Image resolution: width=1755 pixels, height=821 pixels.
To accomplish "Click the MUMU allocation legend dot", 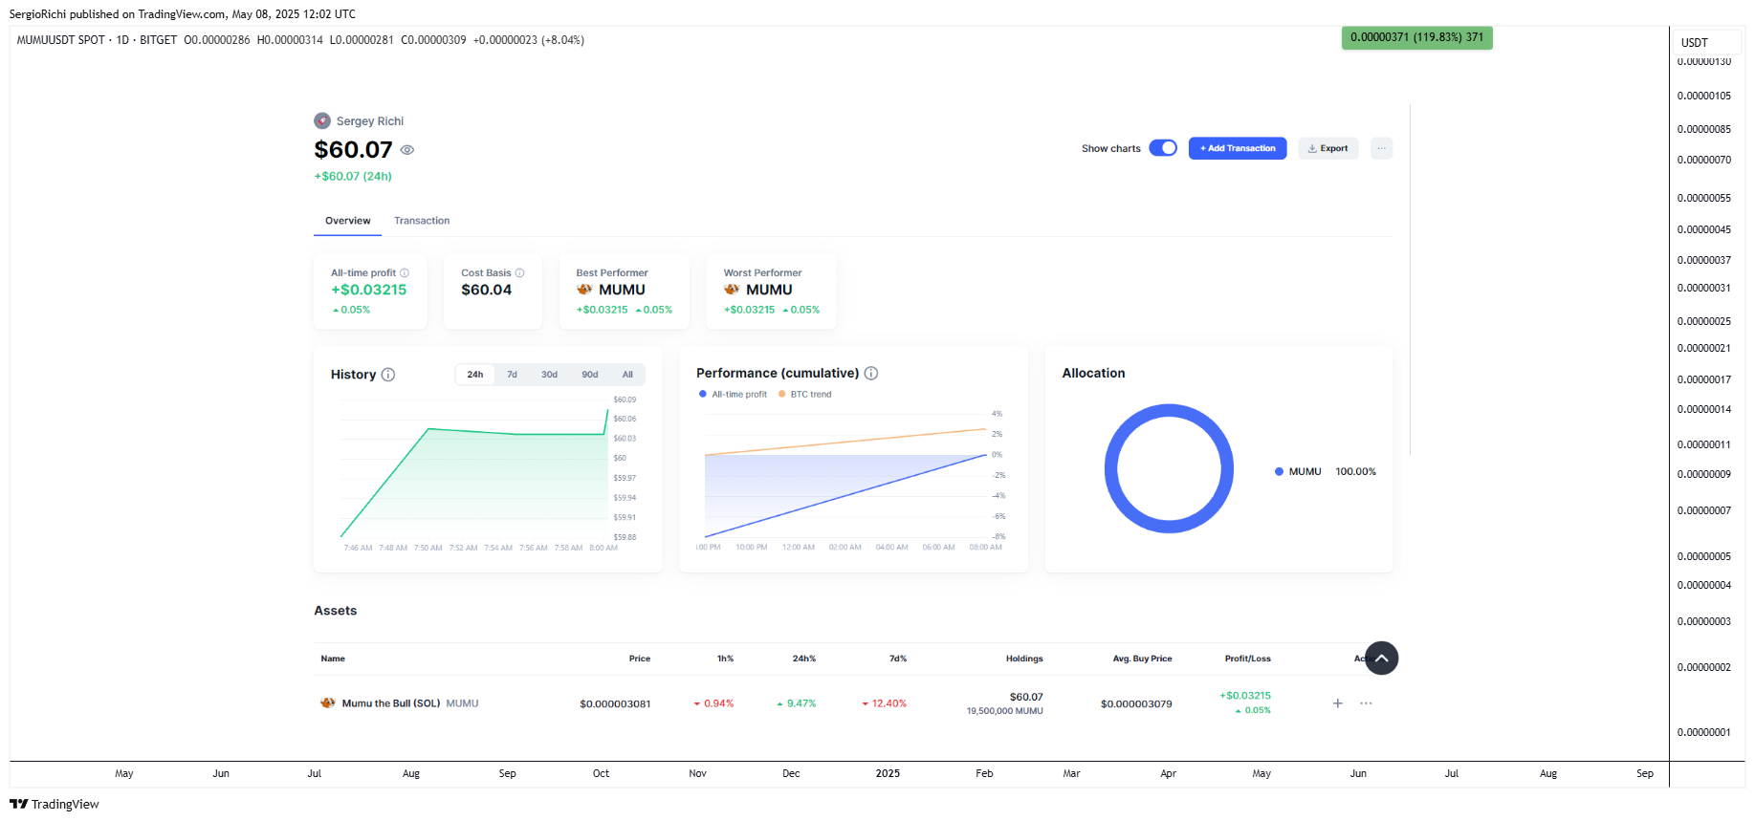I will click(x=1279, y=471).
